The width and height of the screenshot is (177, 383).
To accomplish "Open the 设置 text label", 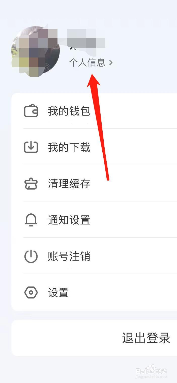I will 58,293.
